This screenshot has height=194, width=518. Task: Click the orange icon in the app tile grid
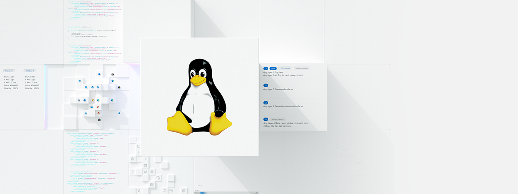coord(93,100)
